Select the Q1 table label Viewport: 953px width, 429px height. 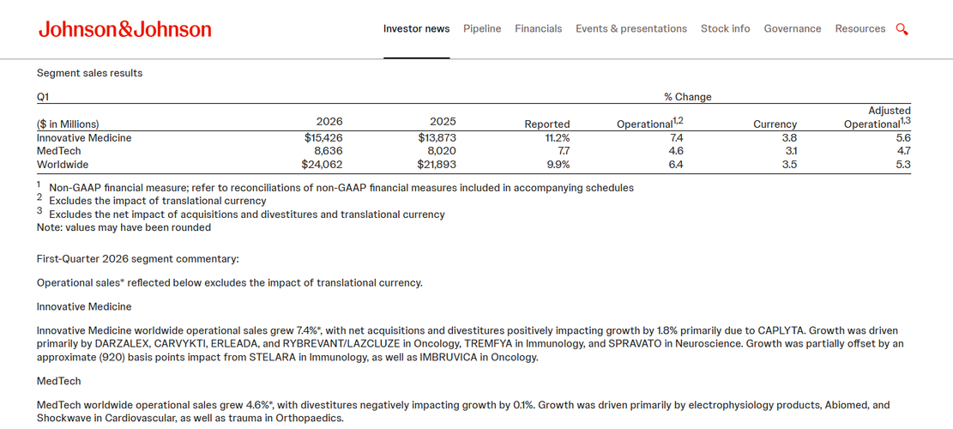coord(43,97)
